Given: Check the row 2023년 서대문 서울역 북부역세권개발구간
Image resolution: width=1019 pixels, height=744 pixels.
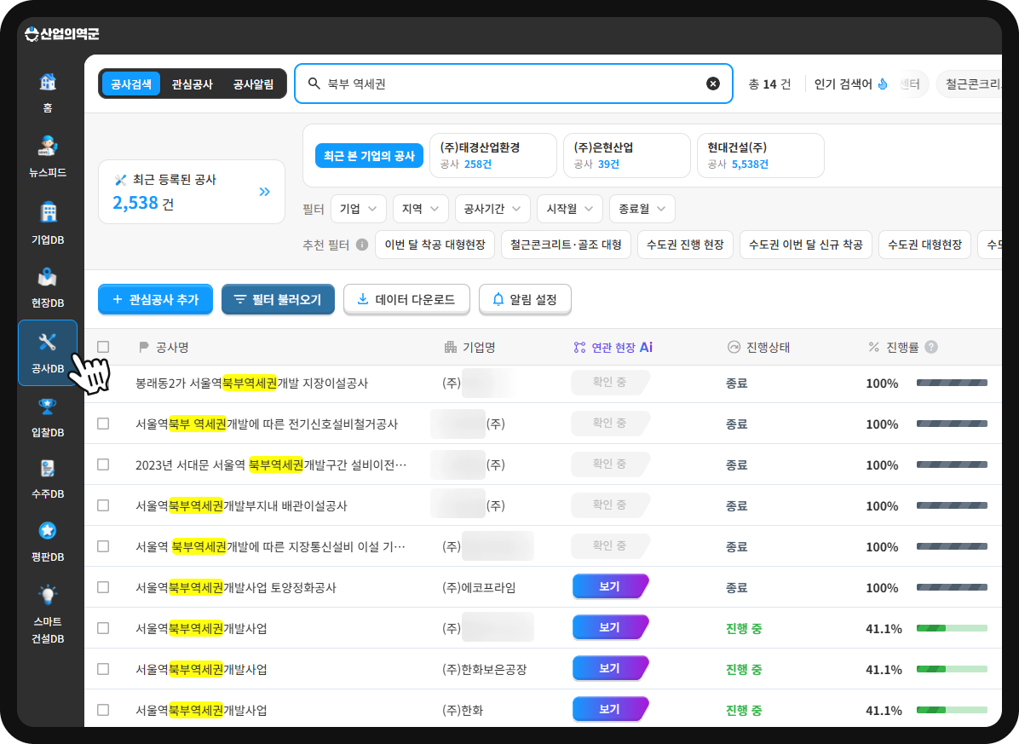Looking at the screenshot, I should pyautogui.click(x=103, y=464).
